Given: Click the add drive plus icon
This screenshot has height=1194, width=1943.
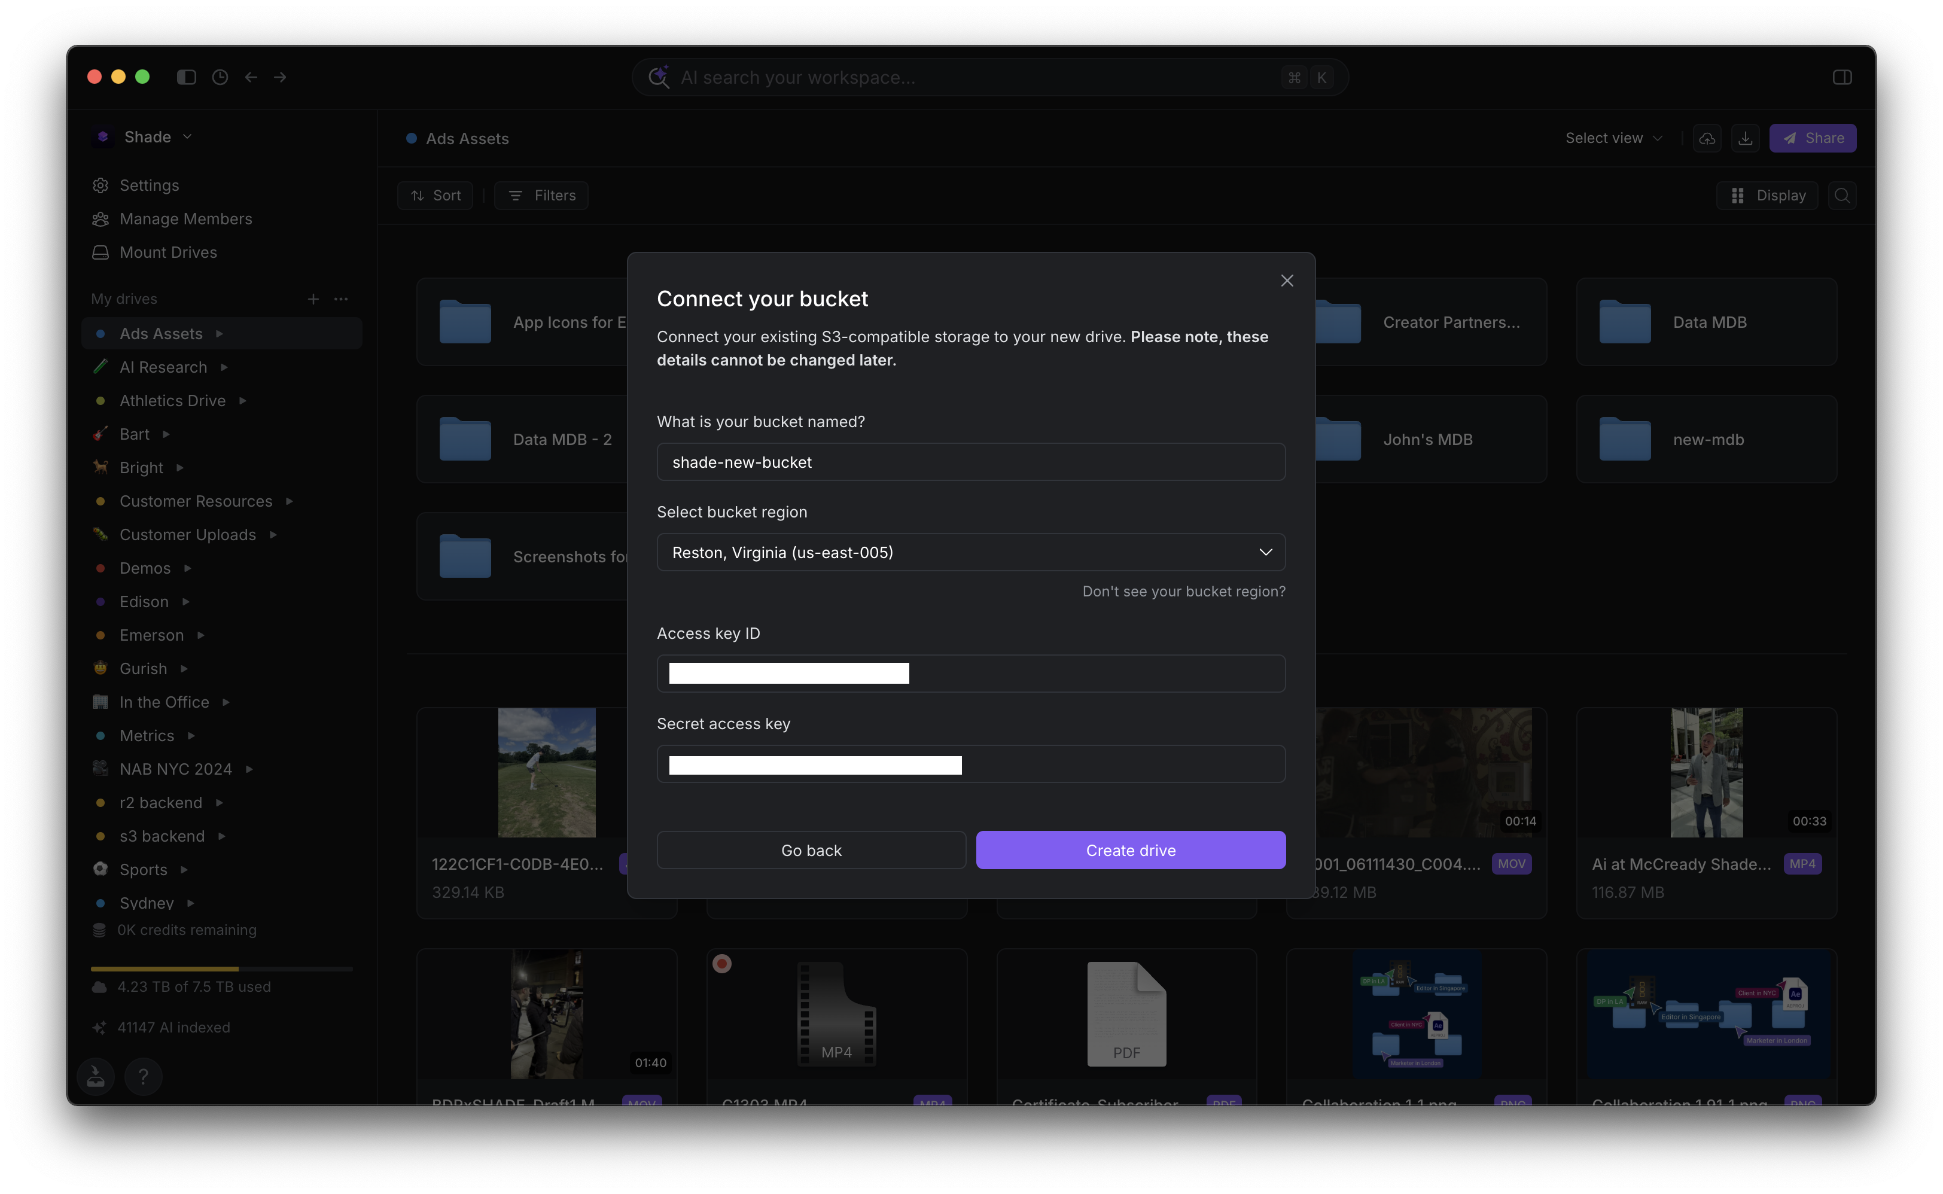Looking at the screenshot, I should tap(313, 298).
